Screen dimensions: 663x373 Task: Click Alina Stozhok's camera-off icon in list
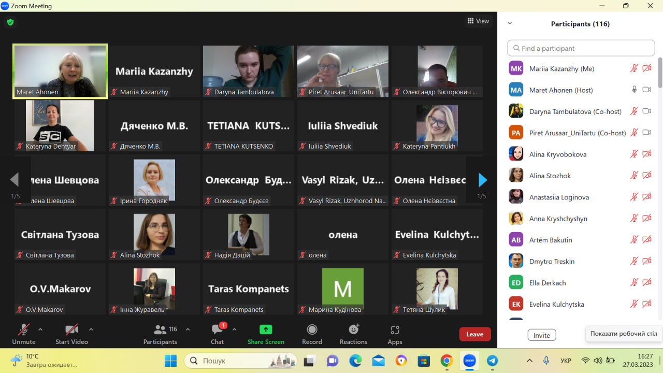pos(646,176)
